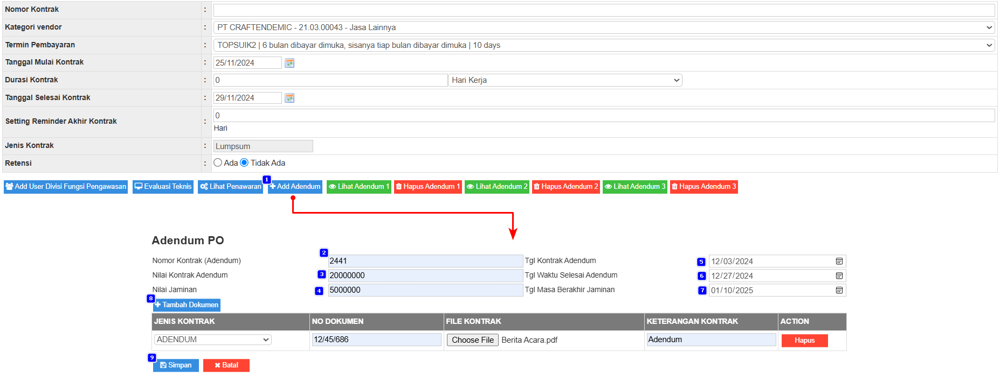
Task: View Lihat Adendum 2
Action: 496,187
